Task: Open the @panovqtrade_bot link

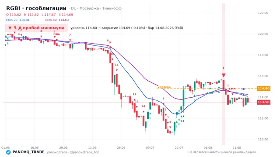Action: pos(84,152)
